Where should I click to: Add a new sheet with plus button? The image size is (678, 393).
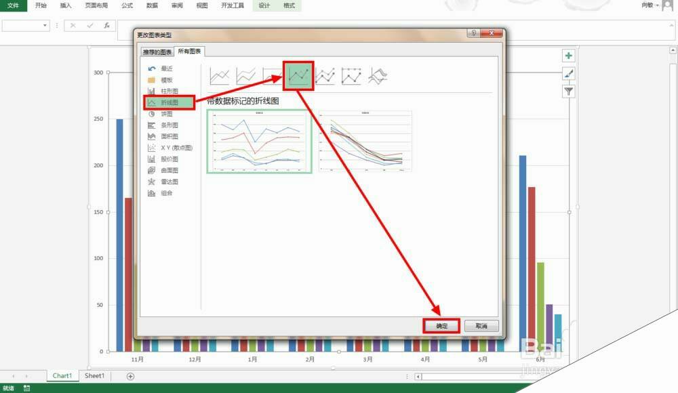coord(130,376)
